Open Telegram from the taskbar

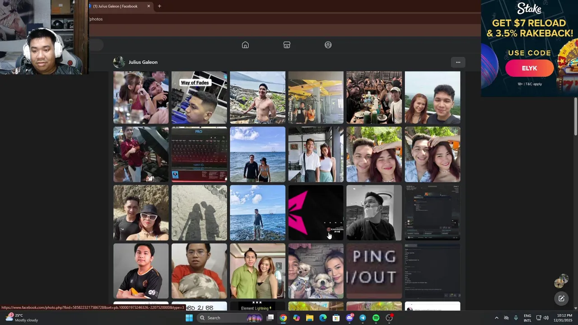[x=363, y=318]
